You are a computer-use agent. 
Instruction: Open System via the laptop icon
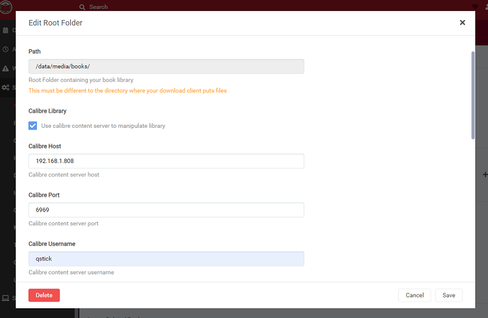[5, 298]
